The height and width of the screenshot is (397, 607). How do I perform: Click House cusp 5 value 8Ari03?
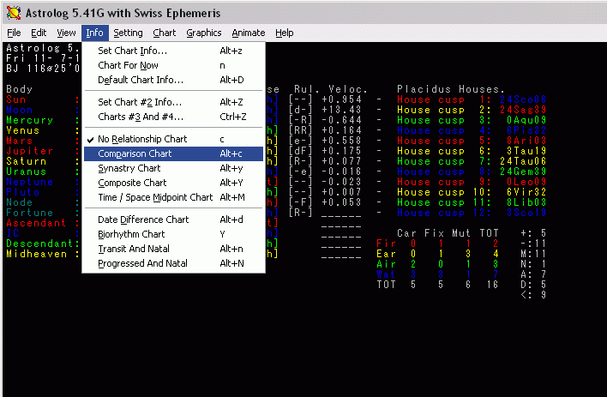click(x=526, y=141)
